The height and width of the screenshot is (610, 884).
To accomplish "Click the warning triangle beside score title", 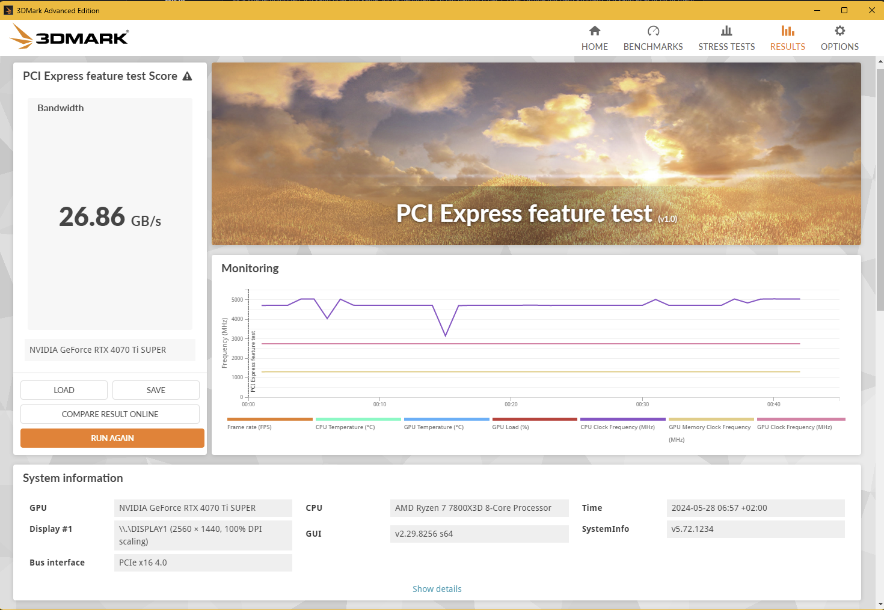I will tap(188, 76).
